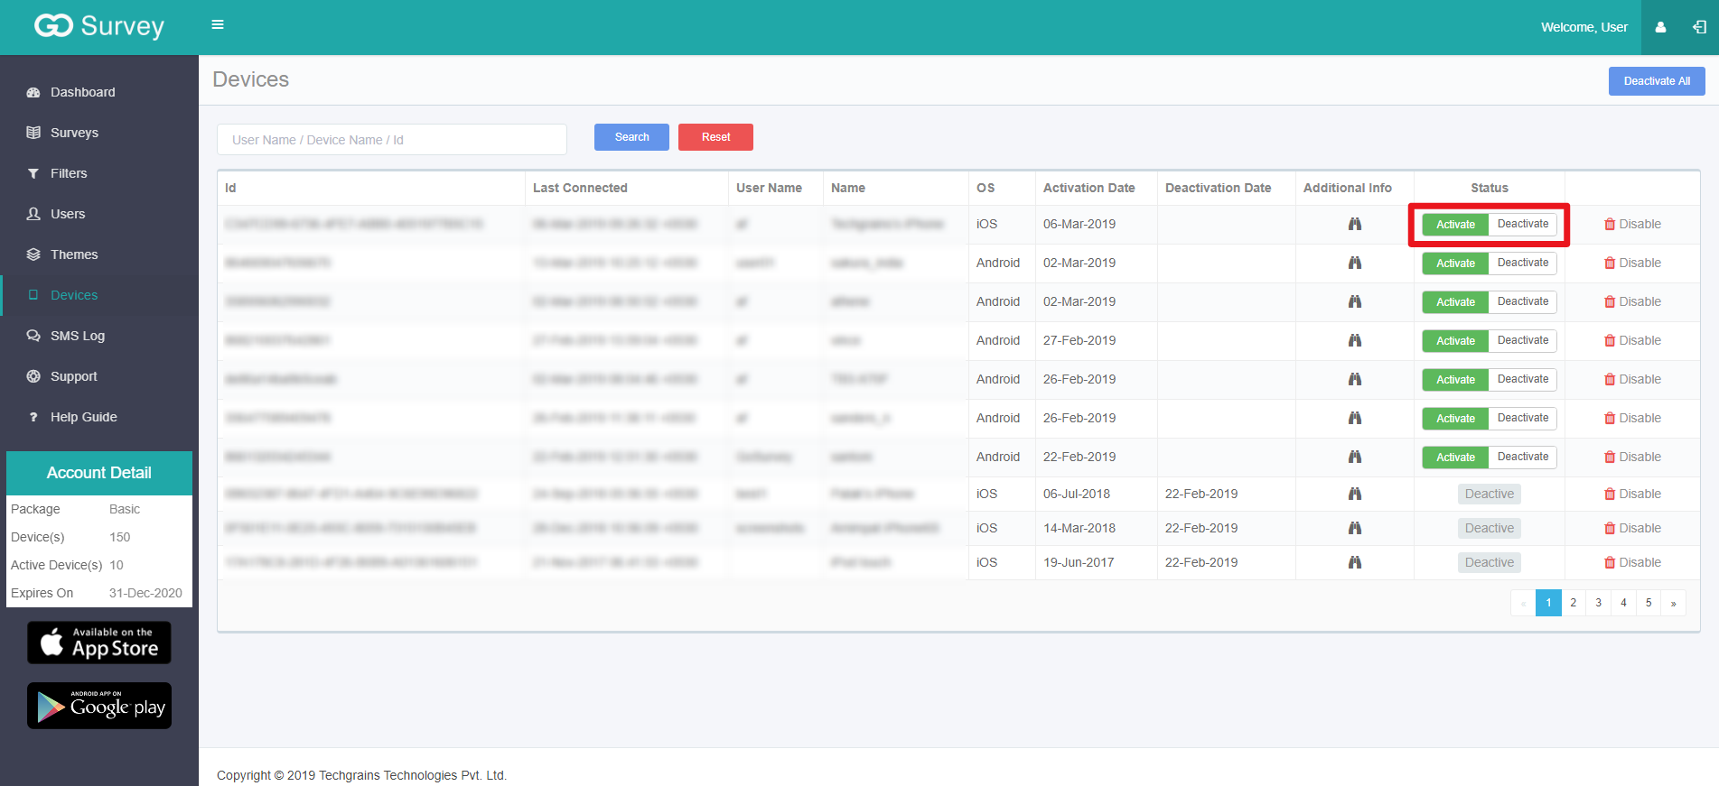Open binoculars info for 27-Feb-2019 device
Screen dimensions: 1719x786
coord(1355,340)
